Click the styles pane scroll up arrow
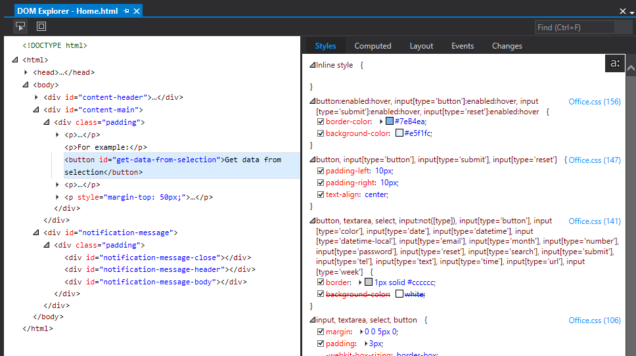Image resolution: width=636 pixels, height=356 pixels. click(x=631, y=68)
